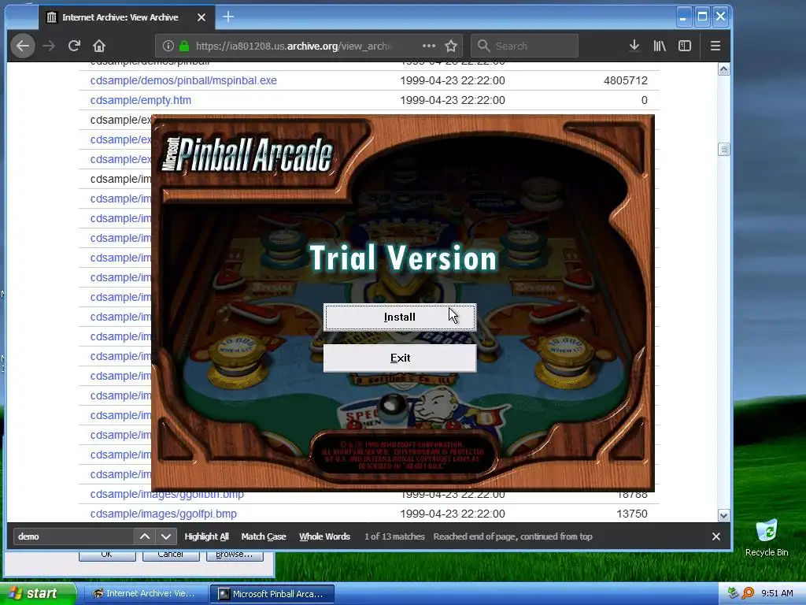Open cdsample/demos/pinball/mspinbal.exe link
Screen dimensions: 806x605
(x=183, y=80)
